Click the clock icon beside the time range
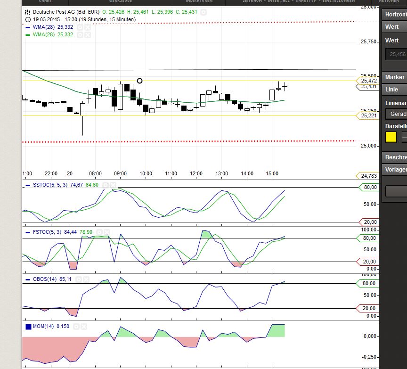This screenshot has height=369, width=407. tap(28, 19)
